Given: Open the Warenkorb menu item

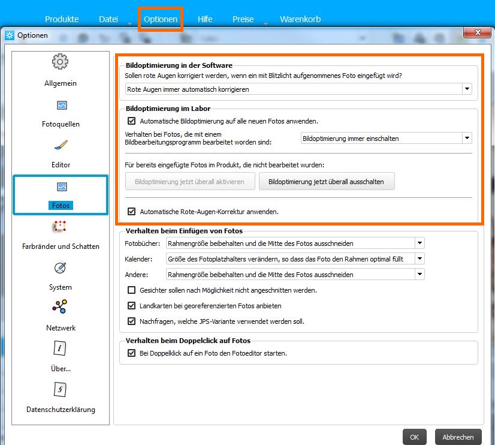Looking at the screenshot, I should point(300,19).
